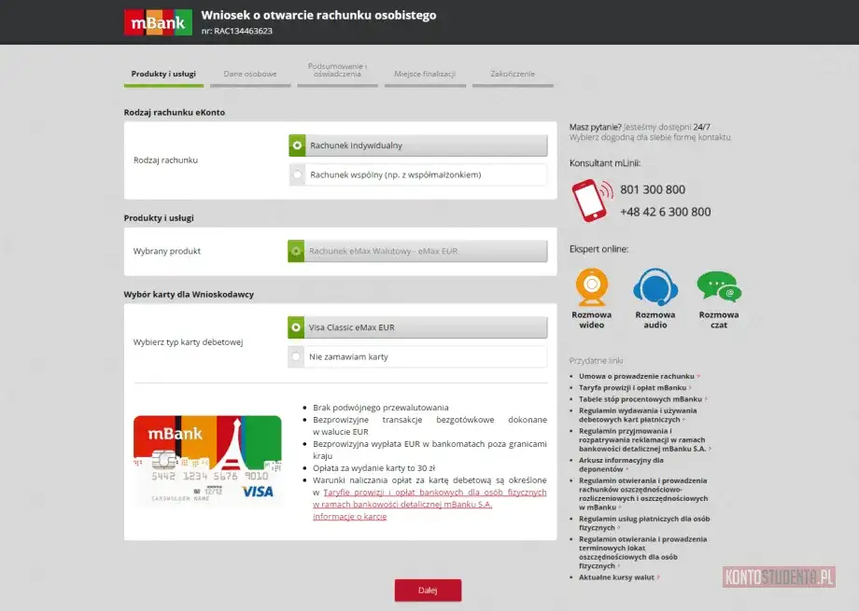Choose Rachunek wspólny (np. z współmałżonkiem)
859x611 pixels.
click(417, 174)
